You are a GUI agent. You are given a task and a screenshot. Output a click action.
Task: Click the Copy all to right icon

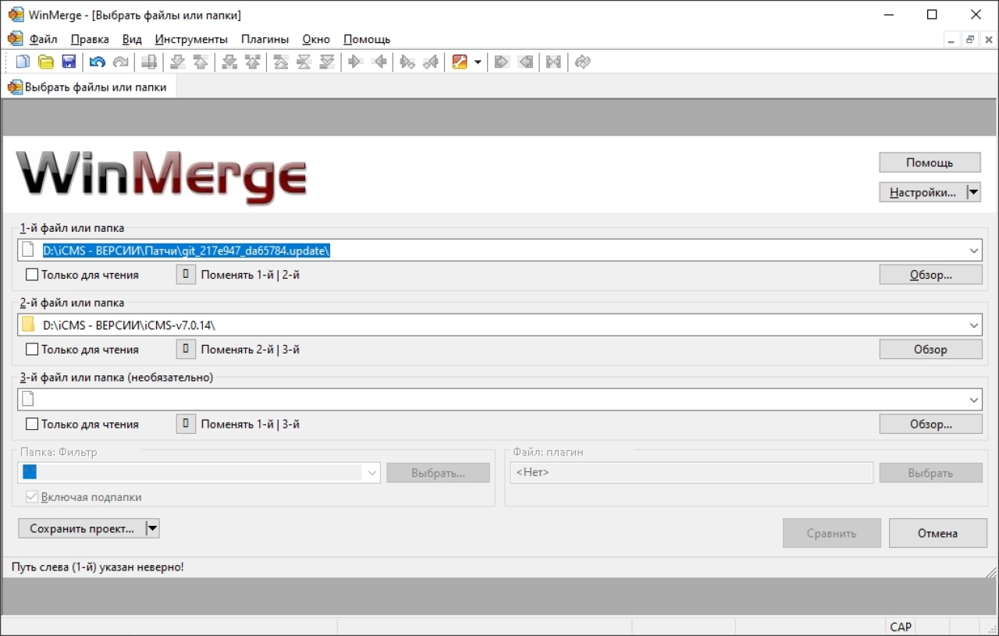pyautogui.click(x=502, y=62)
